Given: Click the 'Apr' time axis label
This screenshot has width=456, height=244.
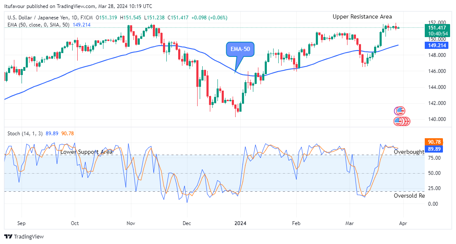Looking at the screenshot, I should pos(403,223).
